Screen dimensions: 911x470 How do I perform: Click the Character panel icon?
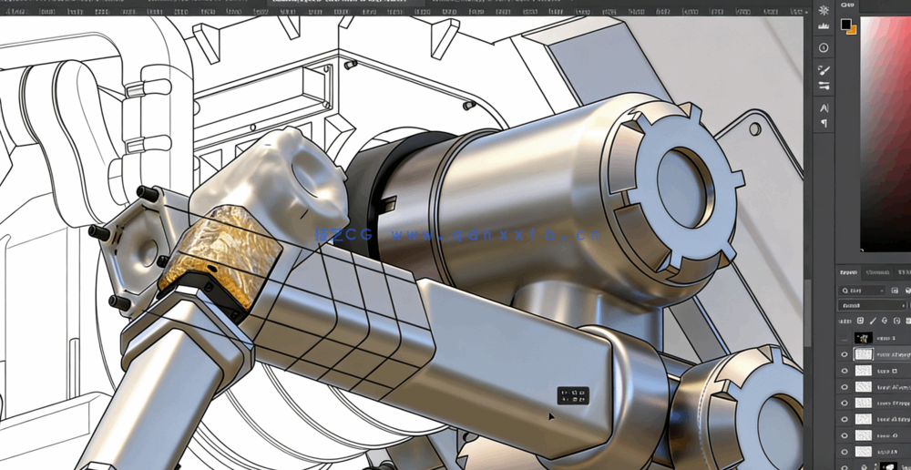pos(824,107)
